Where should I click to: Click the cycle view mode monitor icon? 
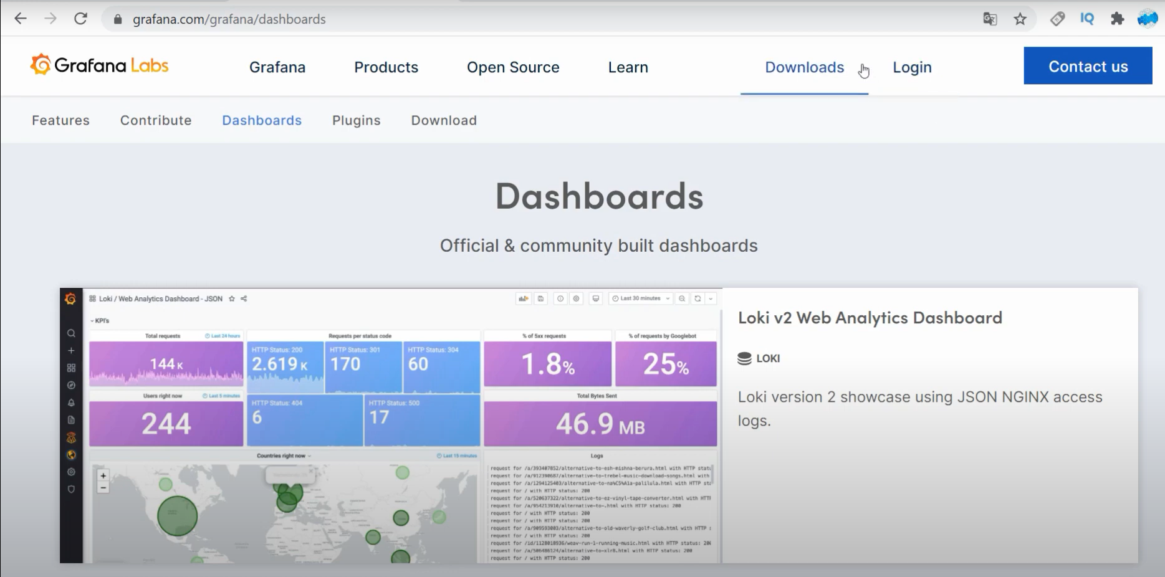tap(596, 299)
